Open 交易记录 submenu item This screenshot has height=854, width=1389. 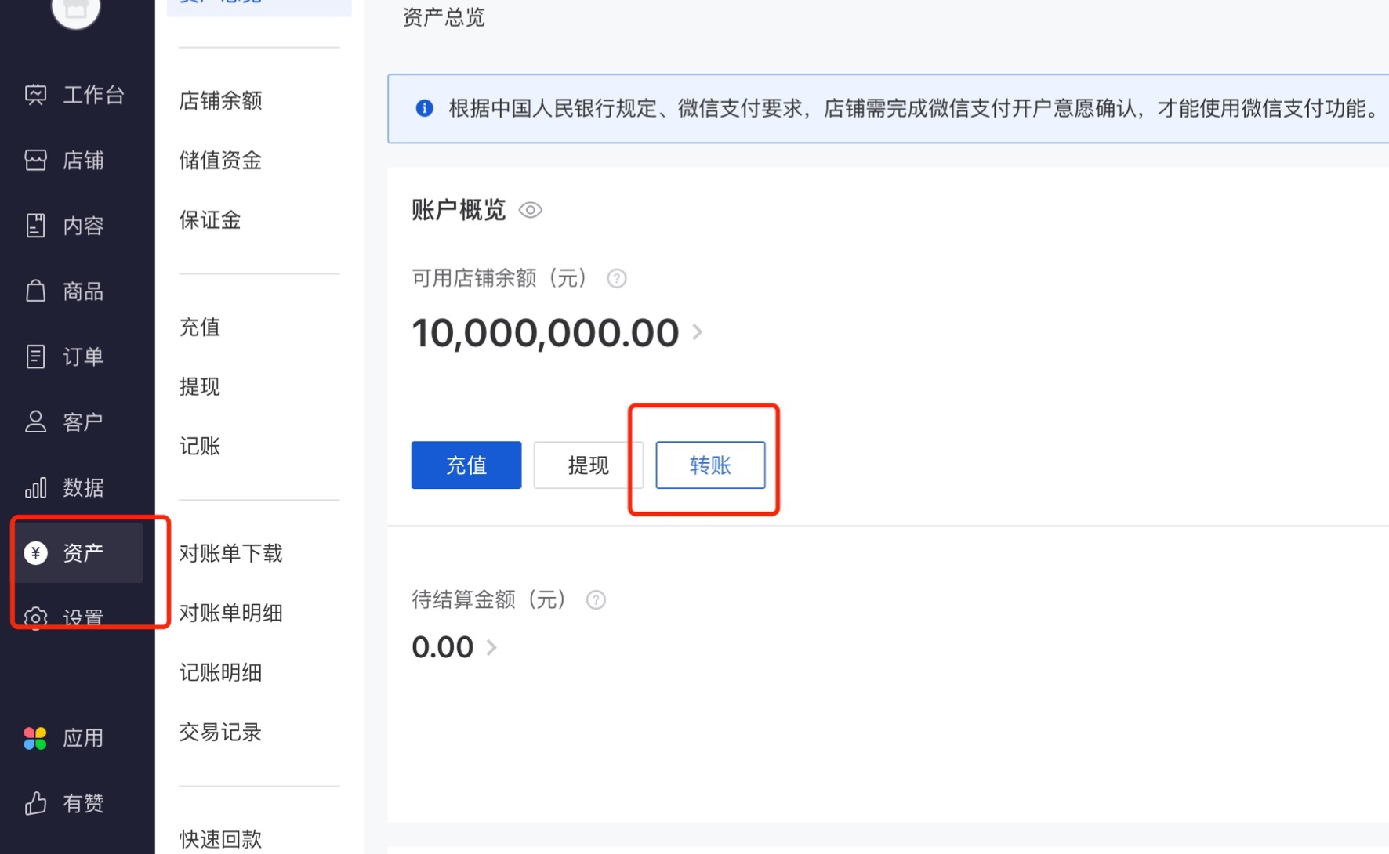220,732
